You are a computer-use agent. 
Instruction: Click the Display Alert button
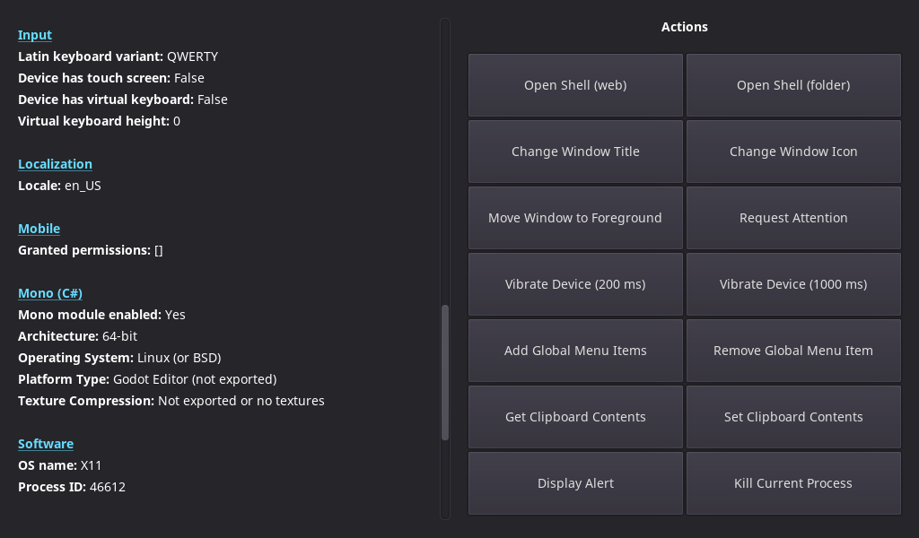[575, 483]
